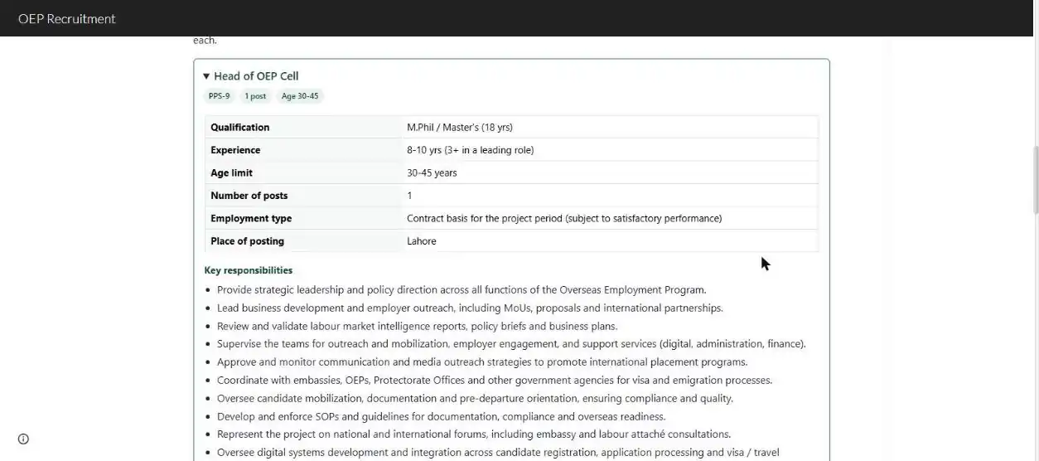The height and width of the screenshot is (461, 1039).
Task: Select the Employment type label
Action: 251,219
